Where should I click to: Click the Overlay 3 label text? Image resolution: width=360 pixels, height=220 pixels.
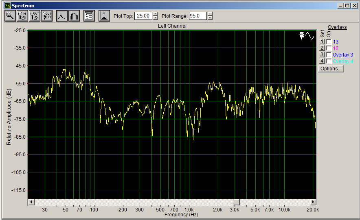[x=343, y=55]
